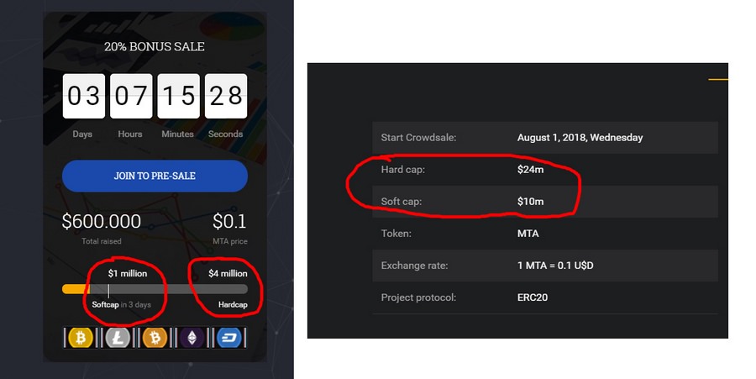This screenshot has height=379, width=756.
Task: Click the Exchange rate 1 MTA row
Action: (x=545, y=266)
